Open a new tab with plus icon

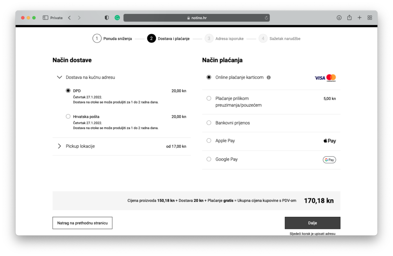(360, 18)
